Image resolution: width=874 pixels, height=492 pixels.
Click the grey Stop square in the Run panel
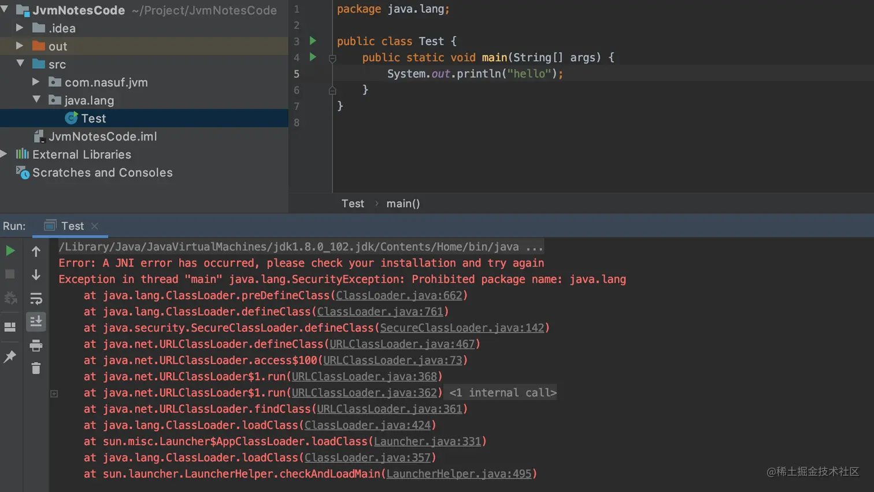click(x=10, y=274)
